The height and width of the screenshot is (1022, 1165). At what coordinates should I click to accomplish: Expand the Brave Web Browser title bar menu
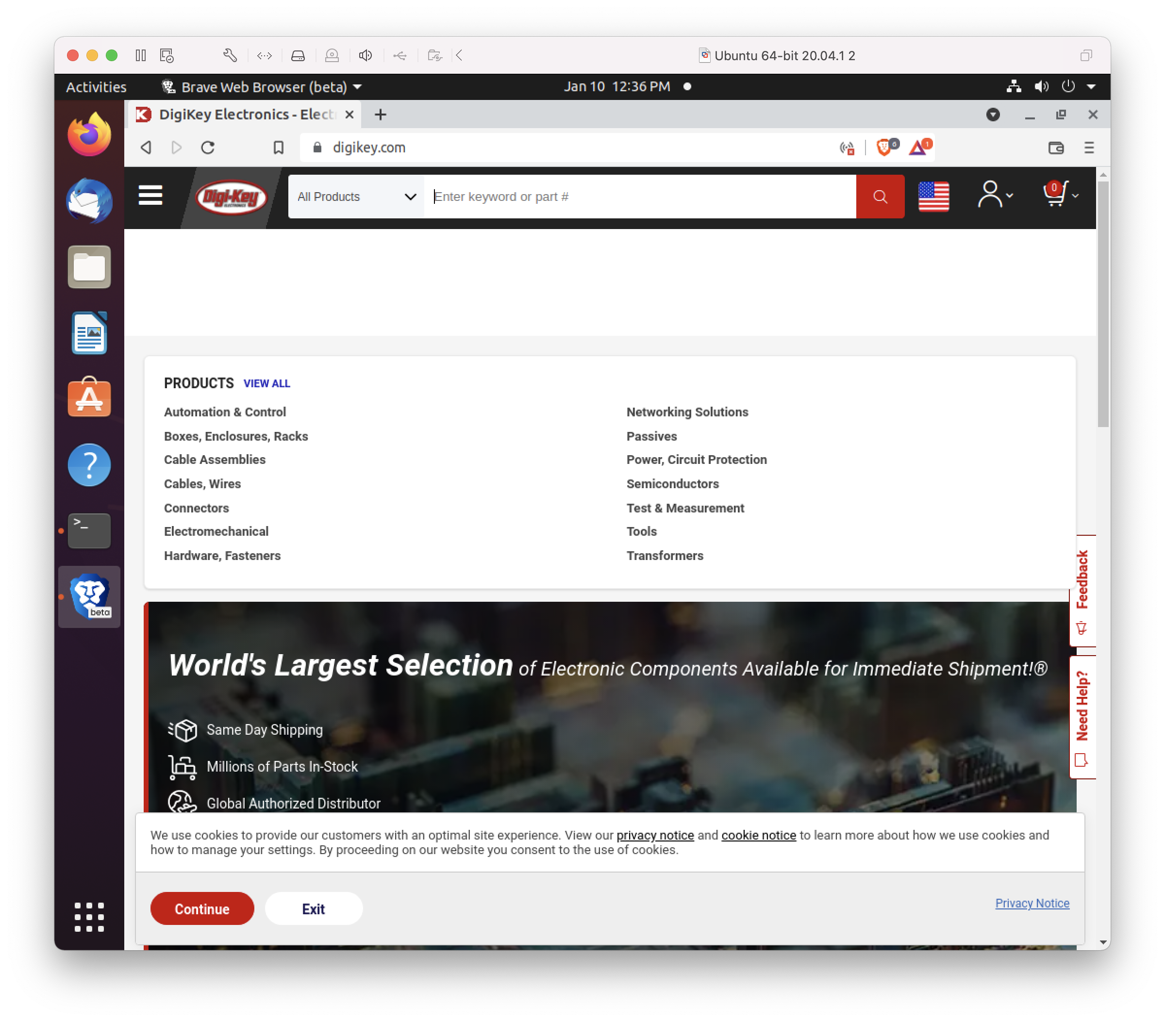(x=262, y=86)
